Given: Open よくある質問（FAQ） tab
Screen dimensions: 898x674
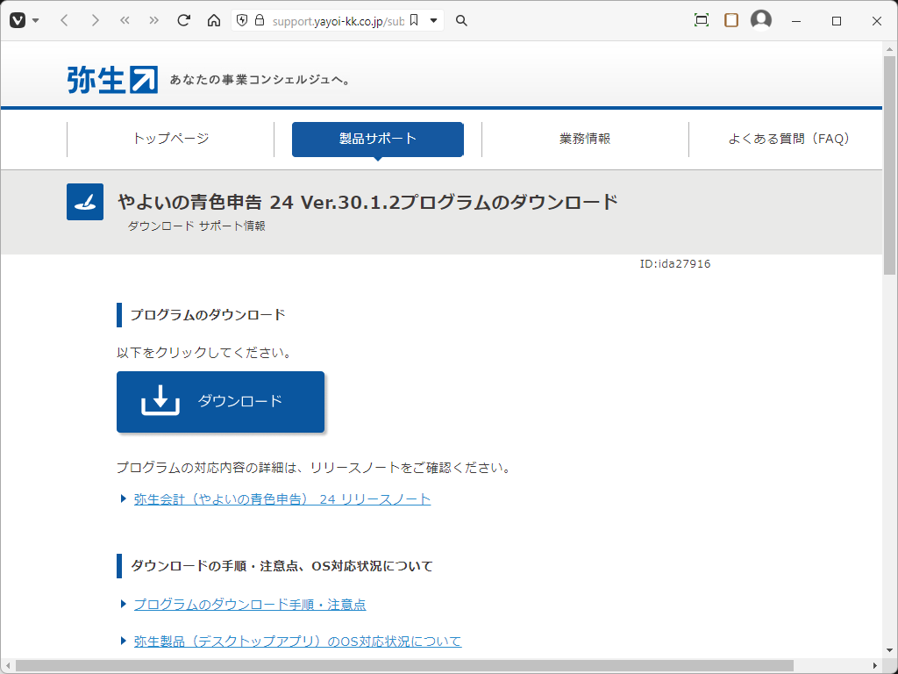Looking at the screenshot, I should 788,139.
